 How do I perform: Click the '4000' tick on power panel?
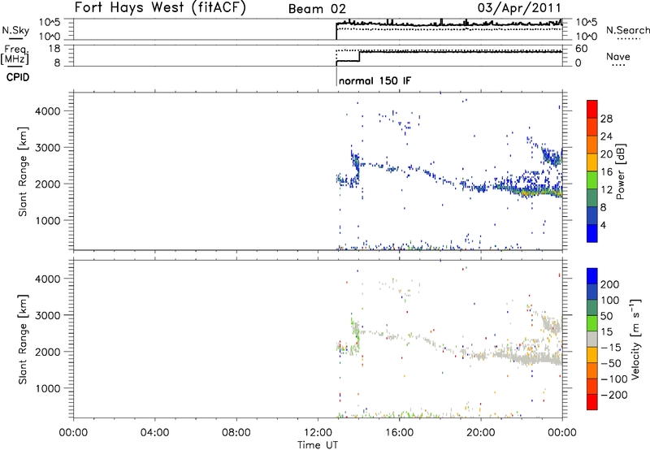[x=48, y=111]
